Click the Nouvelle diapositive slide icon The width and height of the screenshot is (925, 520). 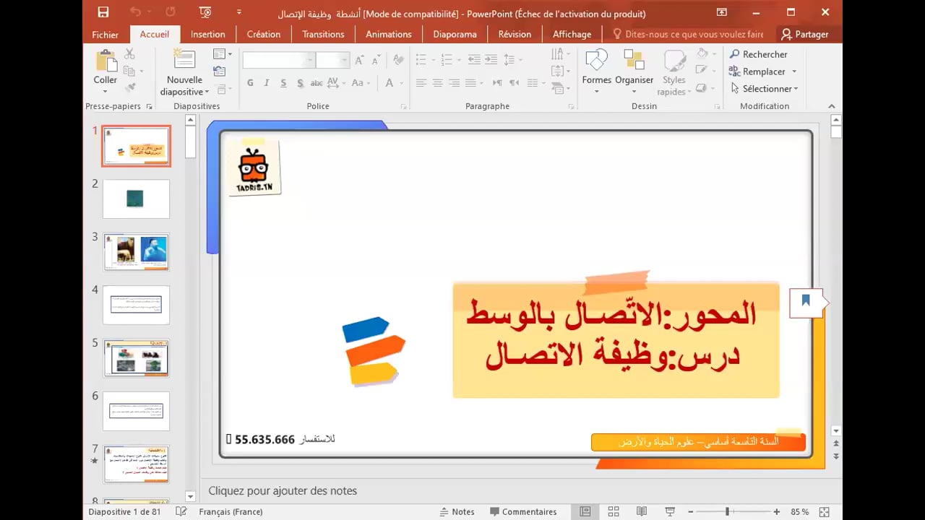pos(184,60)
